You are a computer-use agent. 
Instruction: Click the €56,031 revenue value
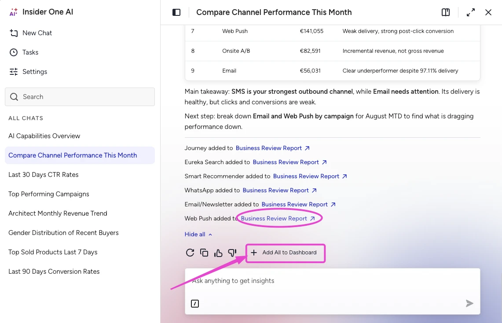pyautogui.click(x=310, y=71)
